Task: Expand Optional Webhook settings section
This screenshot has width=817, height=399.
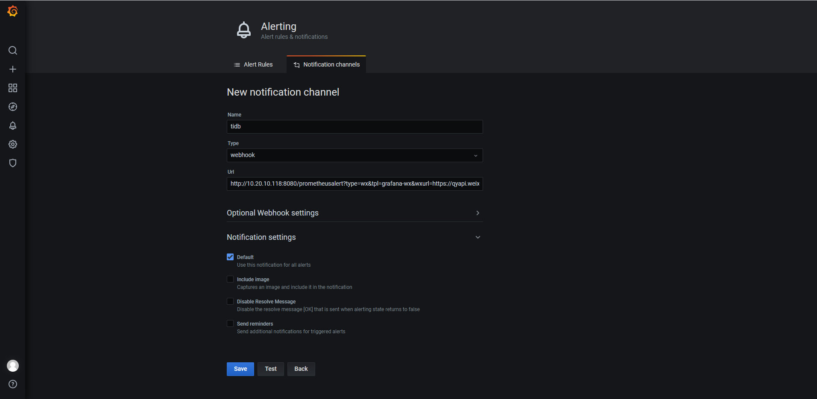Action: tap(355, 213)
